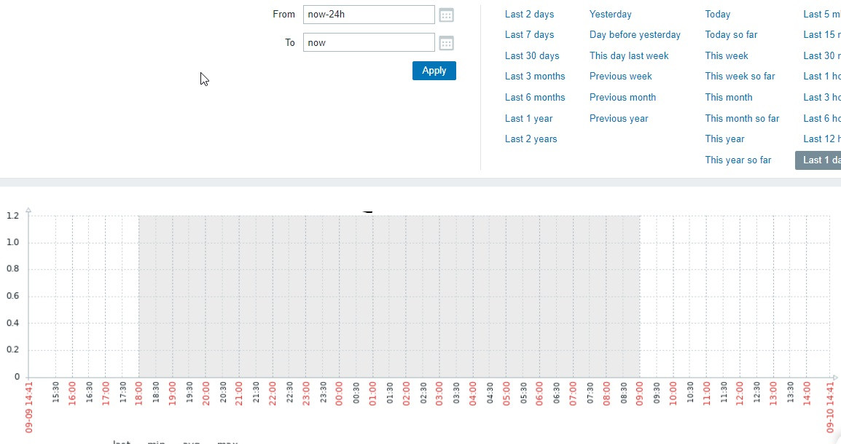
Task: Select This day last week
Action: [629, 55]
